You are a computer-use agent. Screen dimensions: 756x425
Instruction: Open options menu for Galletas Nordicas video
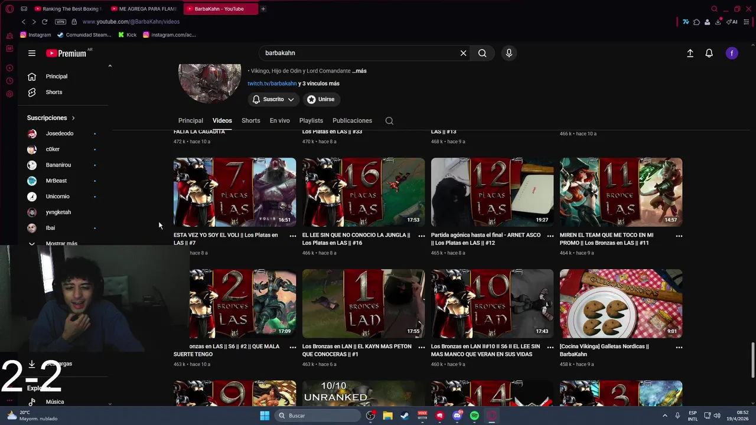tap(679, 347)
